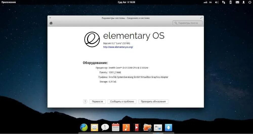Click the Графика: label
Screen dimensions: 253x134
click(103, 77)
